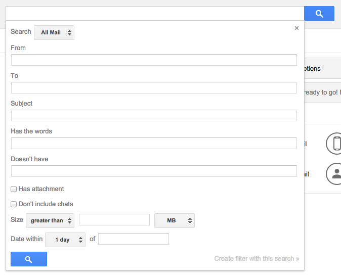The height and width of the screenshot is (278, 341).
Task: Focus the To input field
Action: coord(154,88)
